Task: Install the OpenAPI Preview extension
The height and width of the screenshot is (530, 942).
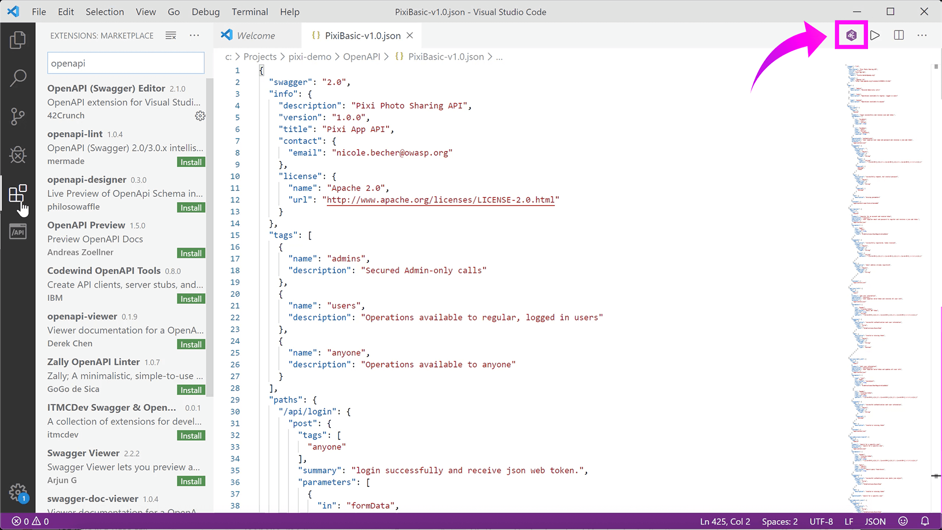Action: click(x=191, y=253)
